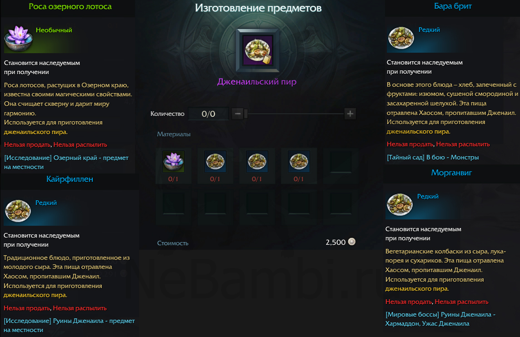The height and width of the screenshot is (337, 520).
Task: Select the third material slot dish icon
Action: pyautogui.click(x=257, y=162)
